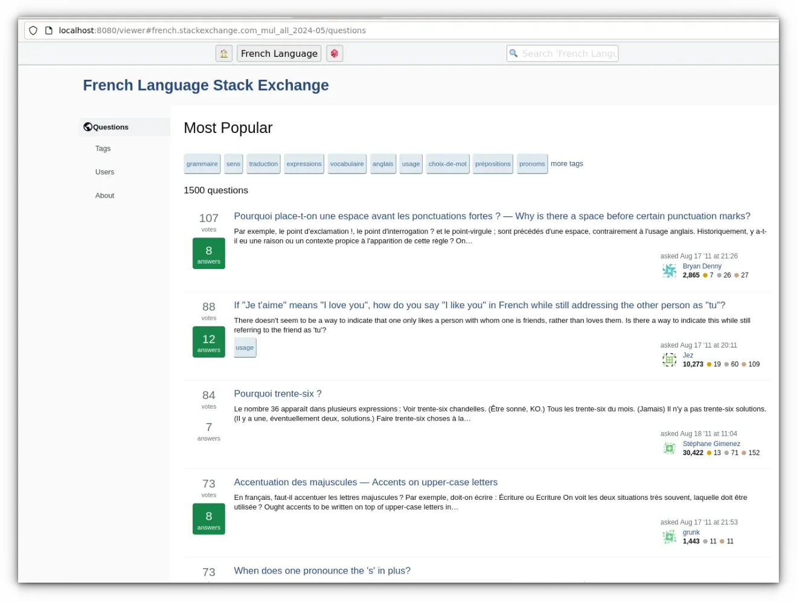Image resolution: width=797 pixels, height=602 pixels.
Task: Click the 84 votes count
Action: coord(209,395)
